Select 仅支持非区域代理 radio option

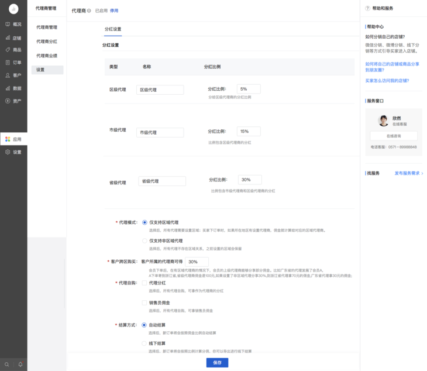pos(144,241)
